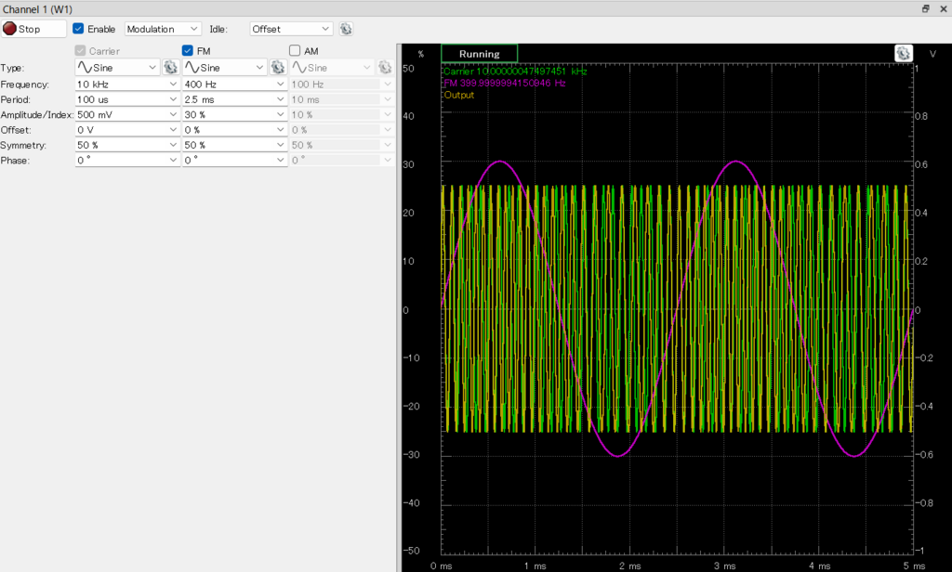Open the Carrier waveform type settings gear
This screenshot has height=572, width=952.
170,68
